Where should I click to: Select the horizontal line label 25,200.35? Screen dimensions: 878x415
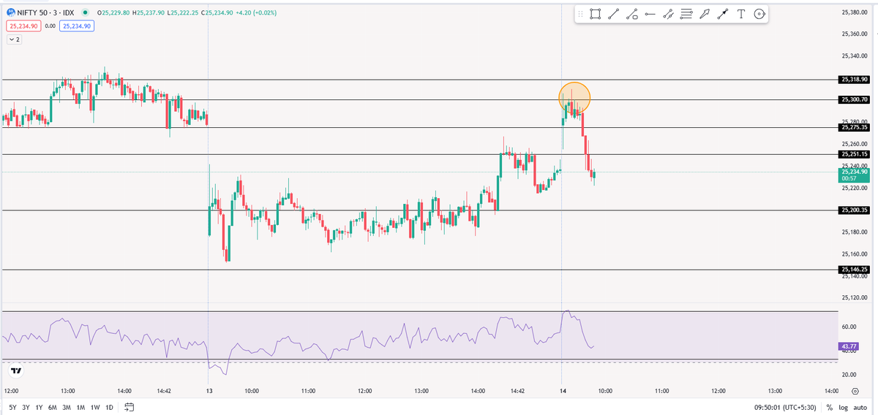coord(855,210)
